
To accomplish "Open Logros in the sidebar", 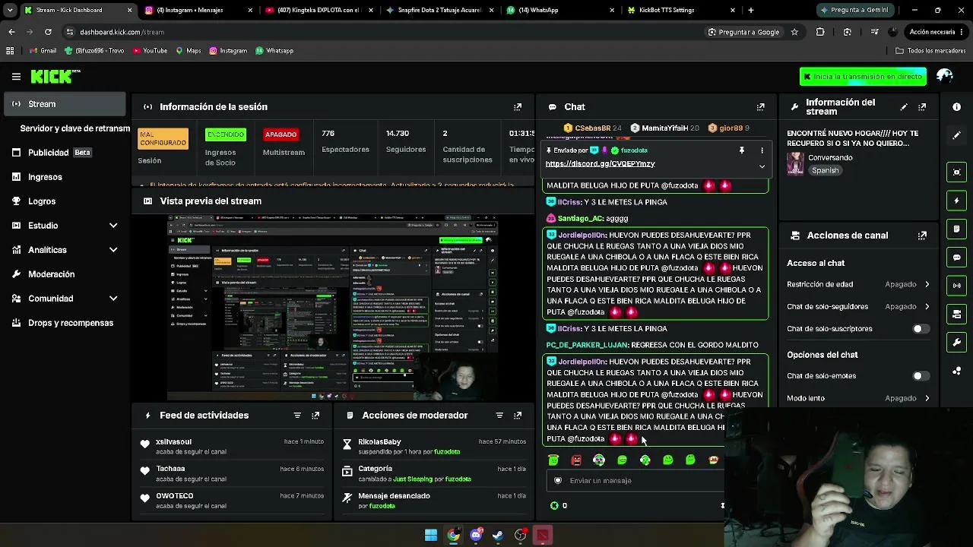I will click(x=65, y=201).
